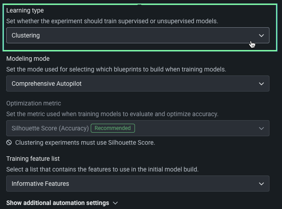
Task: Open the Training feature list dropdown
Action: (138, 184)
